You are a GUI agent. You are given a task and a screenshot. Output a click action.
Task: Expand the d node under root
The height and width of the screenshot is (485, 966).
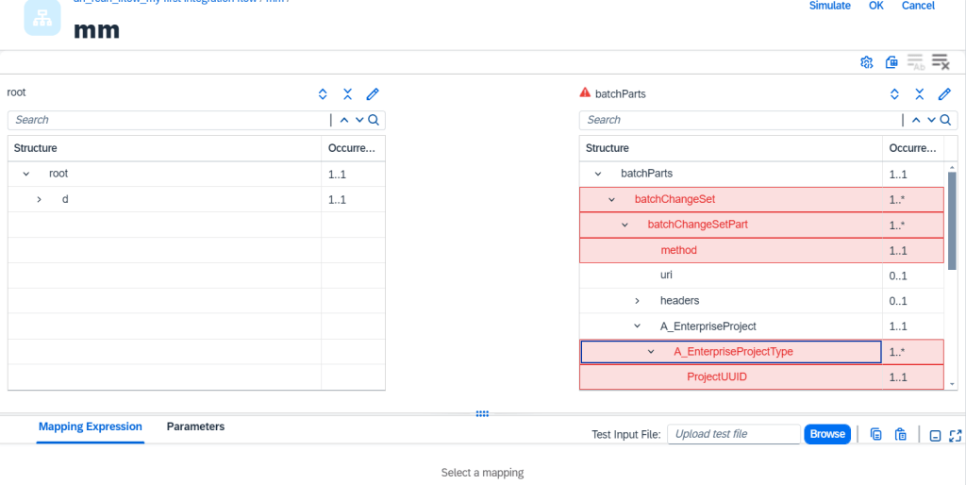coord(39,199)
